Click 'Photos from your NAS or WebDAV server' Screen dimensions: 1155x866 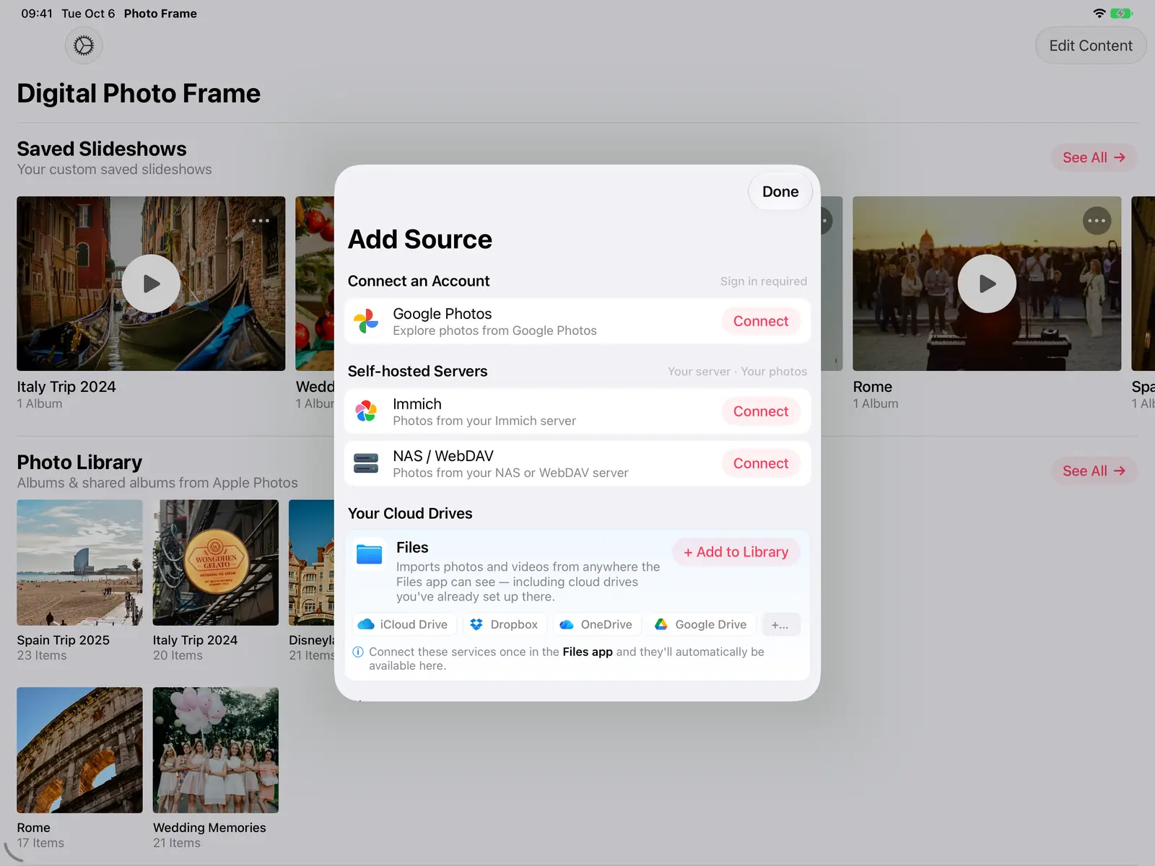(x=510, y=473)
